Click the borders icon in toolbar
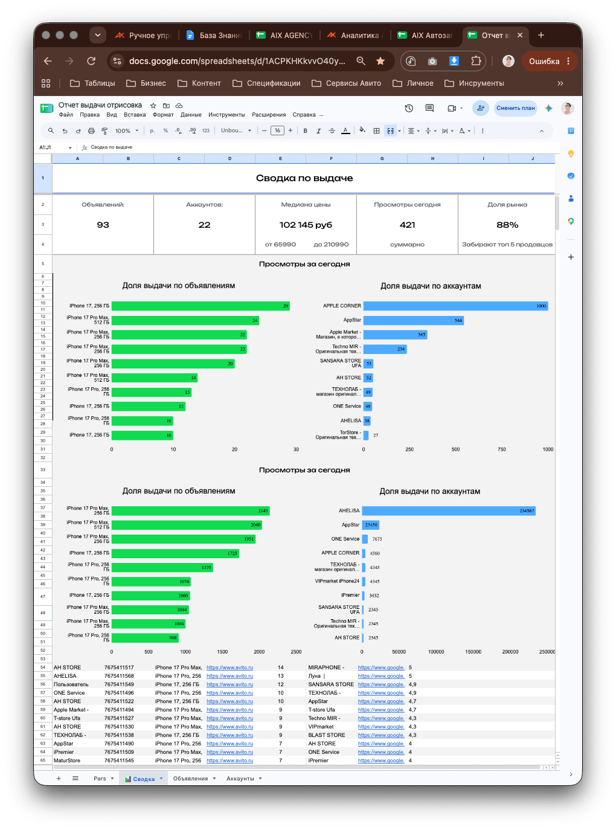 point(376,130)
